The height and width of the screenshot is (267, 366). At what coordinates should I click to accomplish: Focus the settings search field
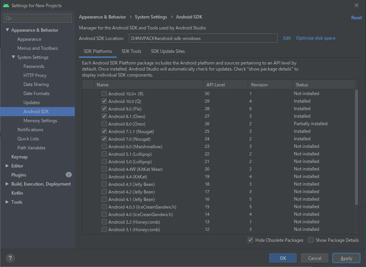coord(37,18)
